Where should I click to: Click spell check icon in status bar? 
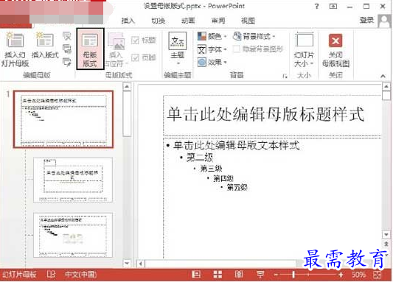tap(51, 275)
